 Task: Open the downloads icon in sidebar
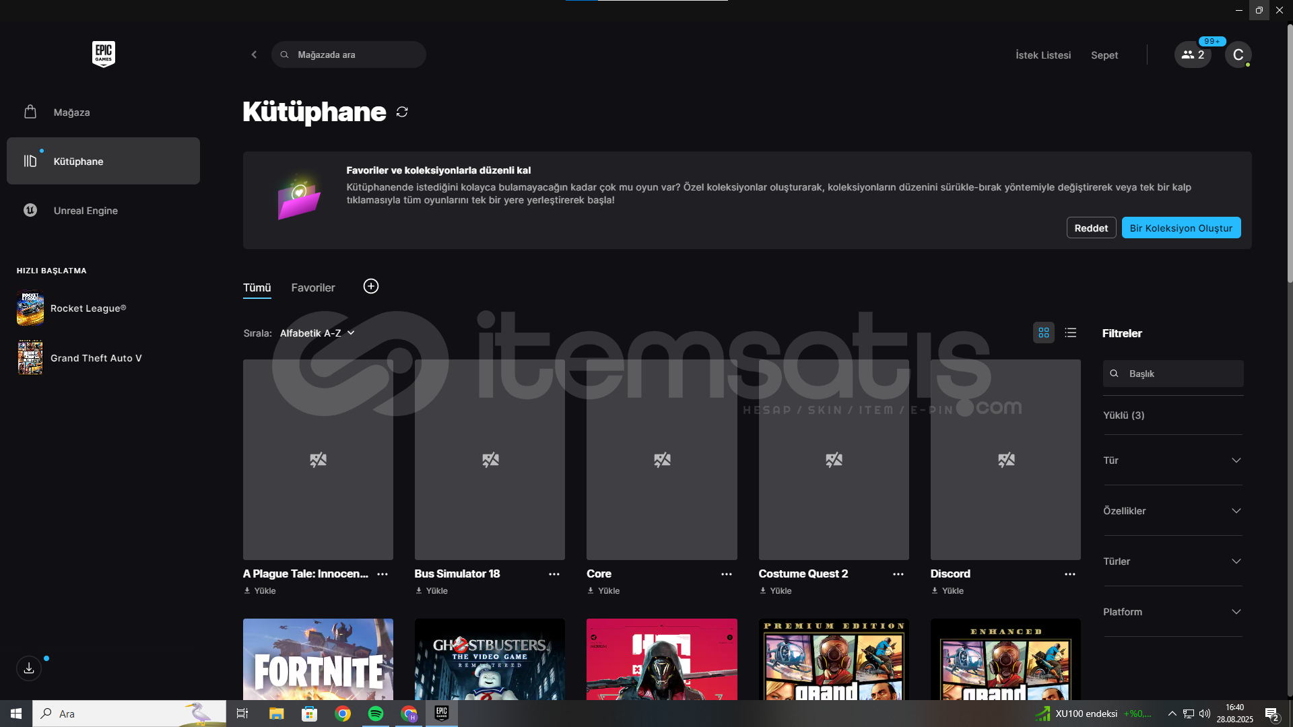click(29, 668)
